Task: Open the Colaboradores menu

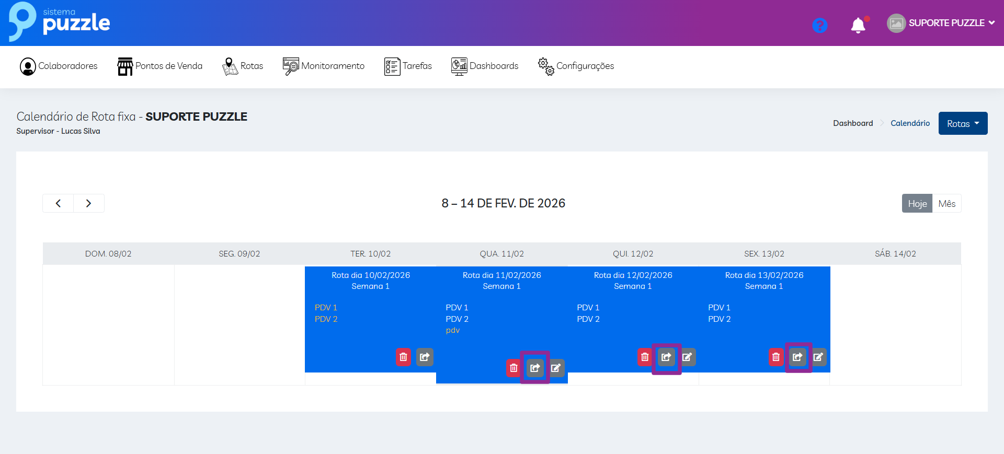Action: tap(59, 66)
